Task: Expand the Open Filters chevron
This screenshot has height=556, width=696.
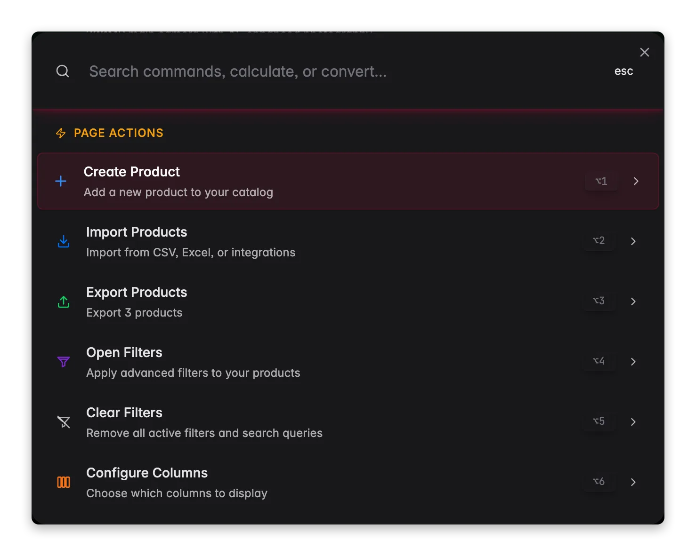Action: (x=633, y=362)
